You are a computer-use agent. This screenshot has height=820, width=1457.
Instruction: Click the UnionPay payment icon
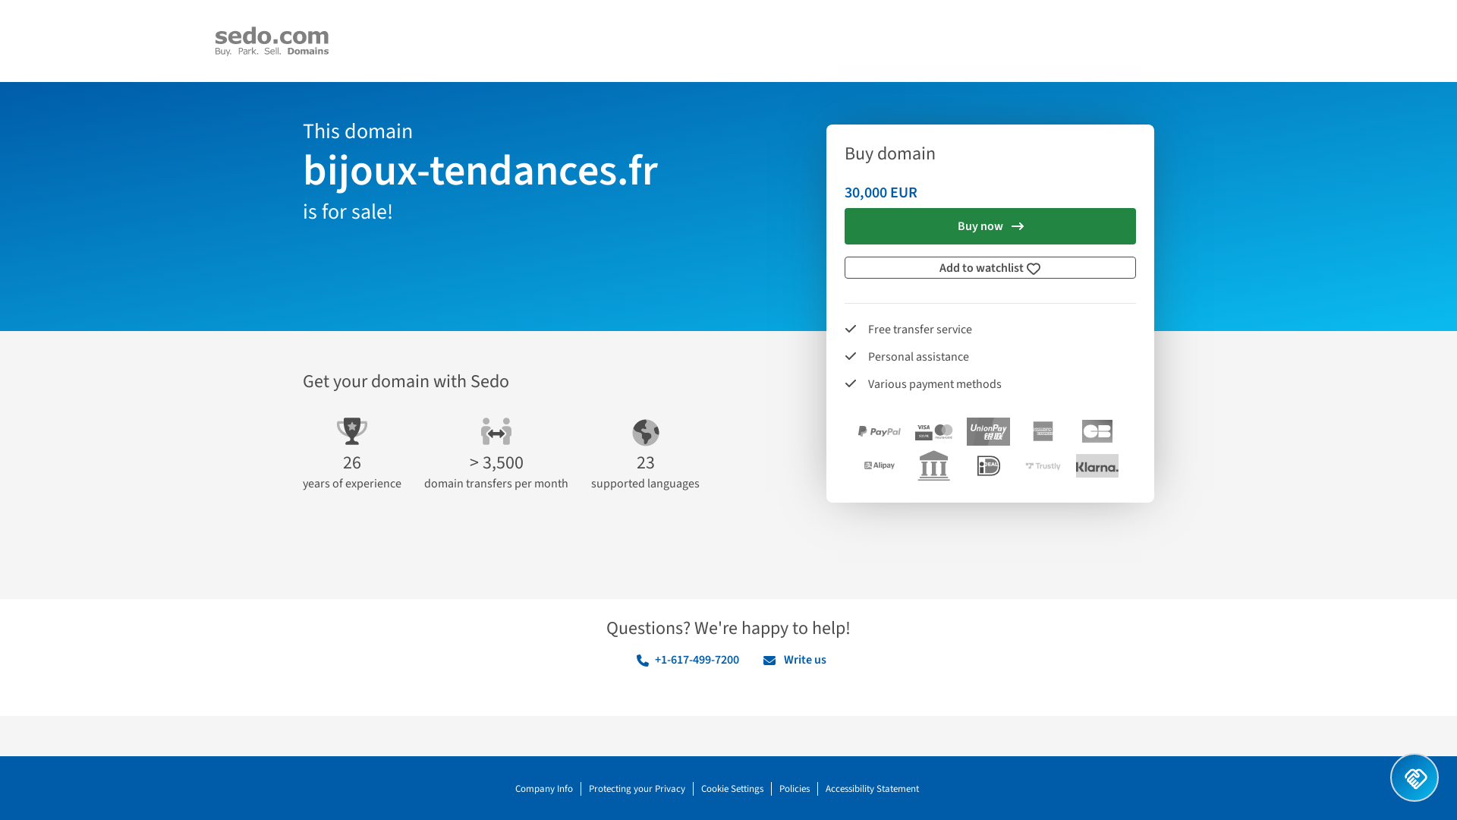[988, 431]
